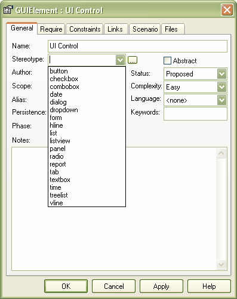Click the ellipsis button beside Stereotype
Image resolution: width=237 pixels, height=299 pixels.
coord(133,60)
